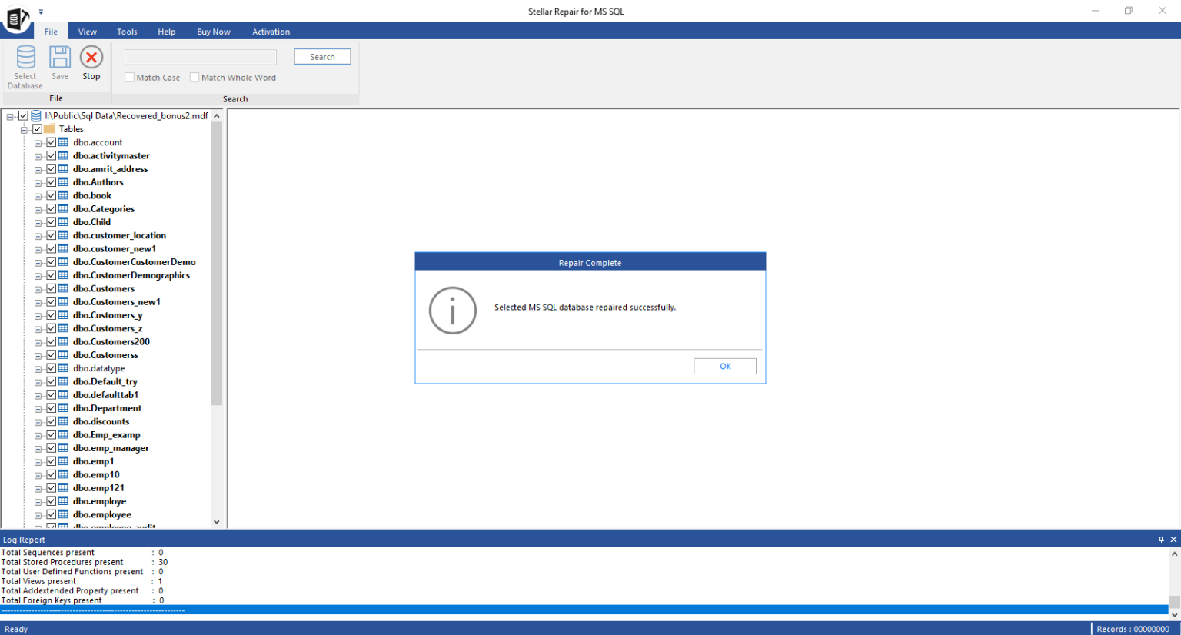The width and height of the screenshot is (1181, 635).
Task: Click the Save icon in the ribbon
Action: 59,58
